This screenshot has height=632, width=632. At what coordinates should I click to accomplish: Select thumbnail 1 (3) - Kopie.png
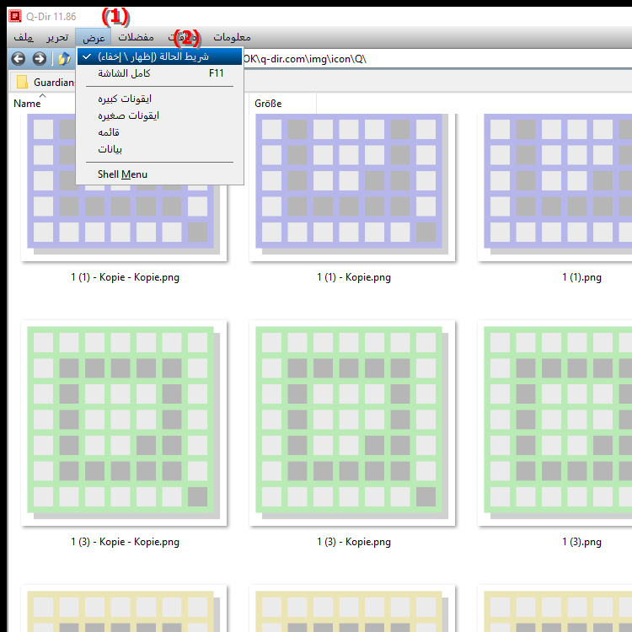tap(352, 423)
